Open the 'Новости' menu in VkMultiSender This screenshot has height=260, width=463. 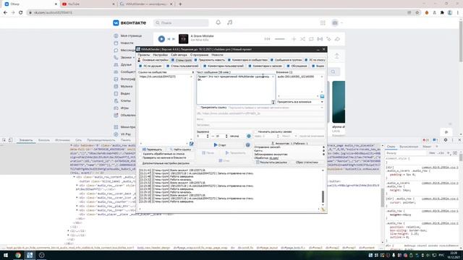pyautogui.click(x=217, y=55)
